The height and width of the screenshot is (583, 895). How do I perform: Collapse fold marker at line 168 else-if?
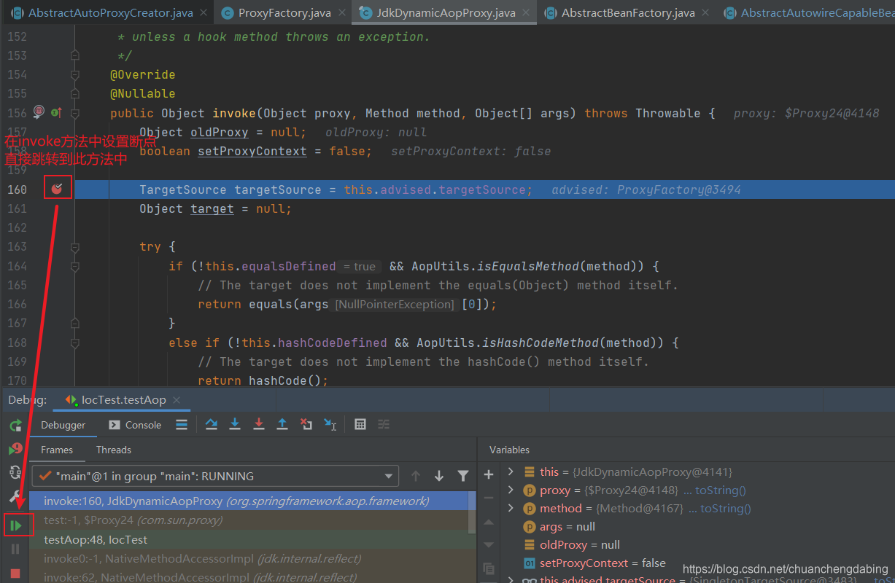pos(74,343)
